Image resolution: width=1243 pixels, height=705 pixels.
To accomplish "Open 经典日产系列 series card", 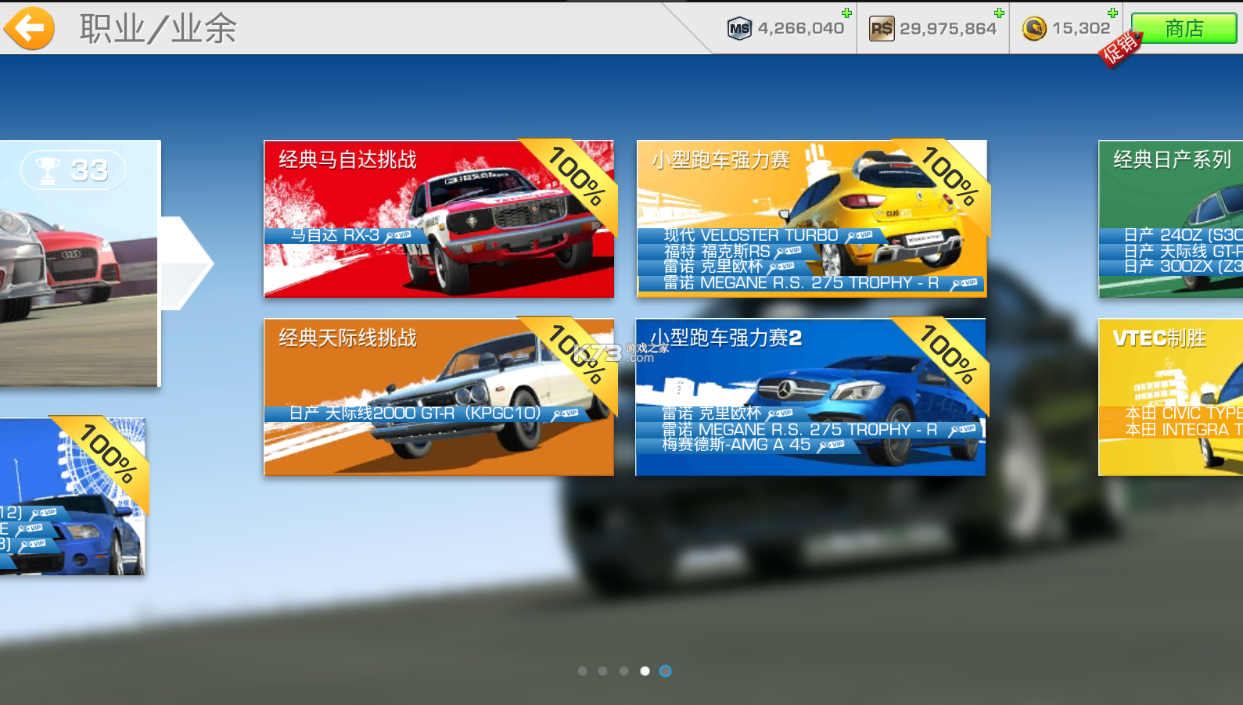I will coord(1170,219).
